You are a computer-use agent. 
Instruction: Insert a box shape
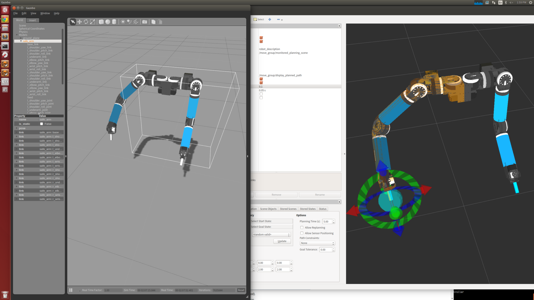coord(101,22)
